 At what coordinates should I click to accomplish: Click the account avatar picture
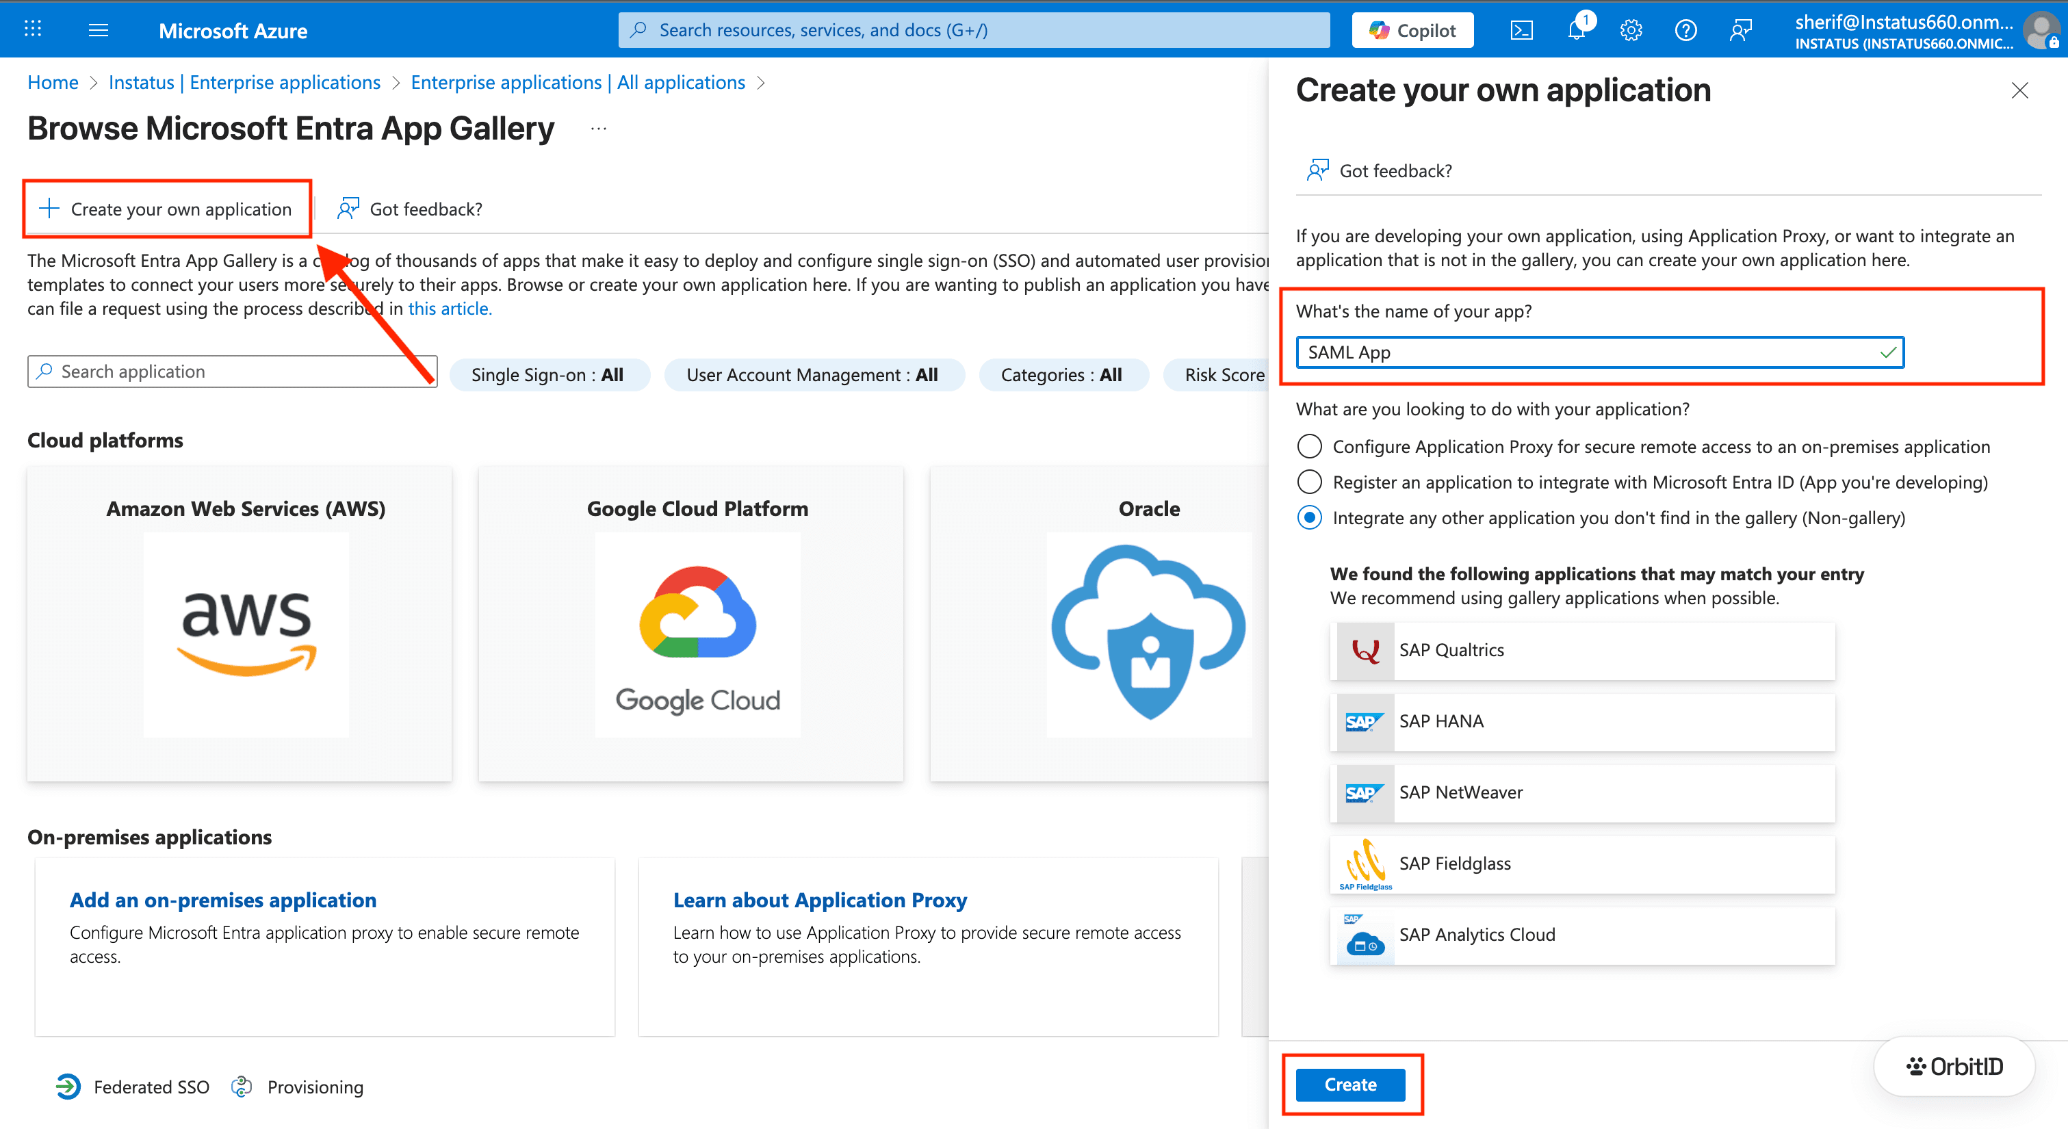point(2041,31)
